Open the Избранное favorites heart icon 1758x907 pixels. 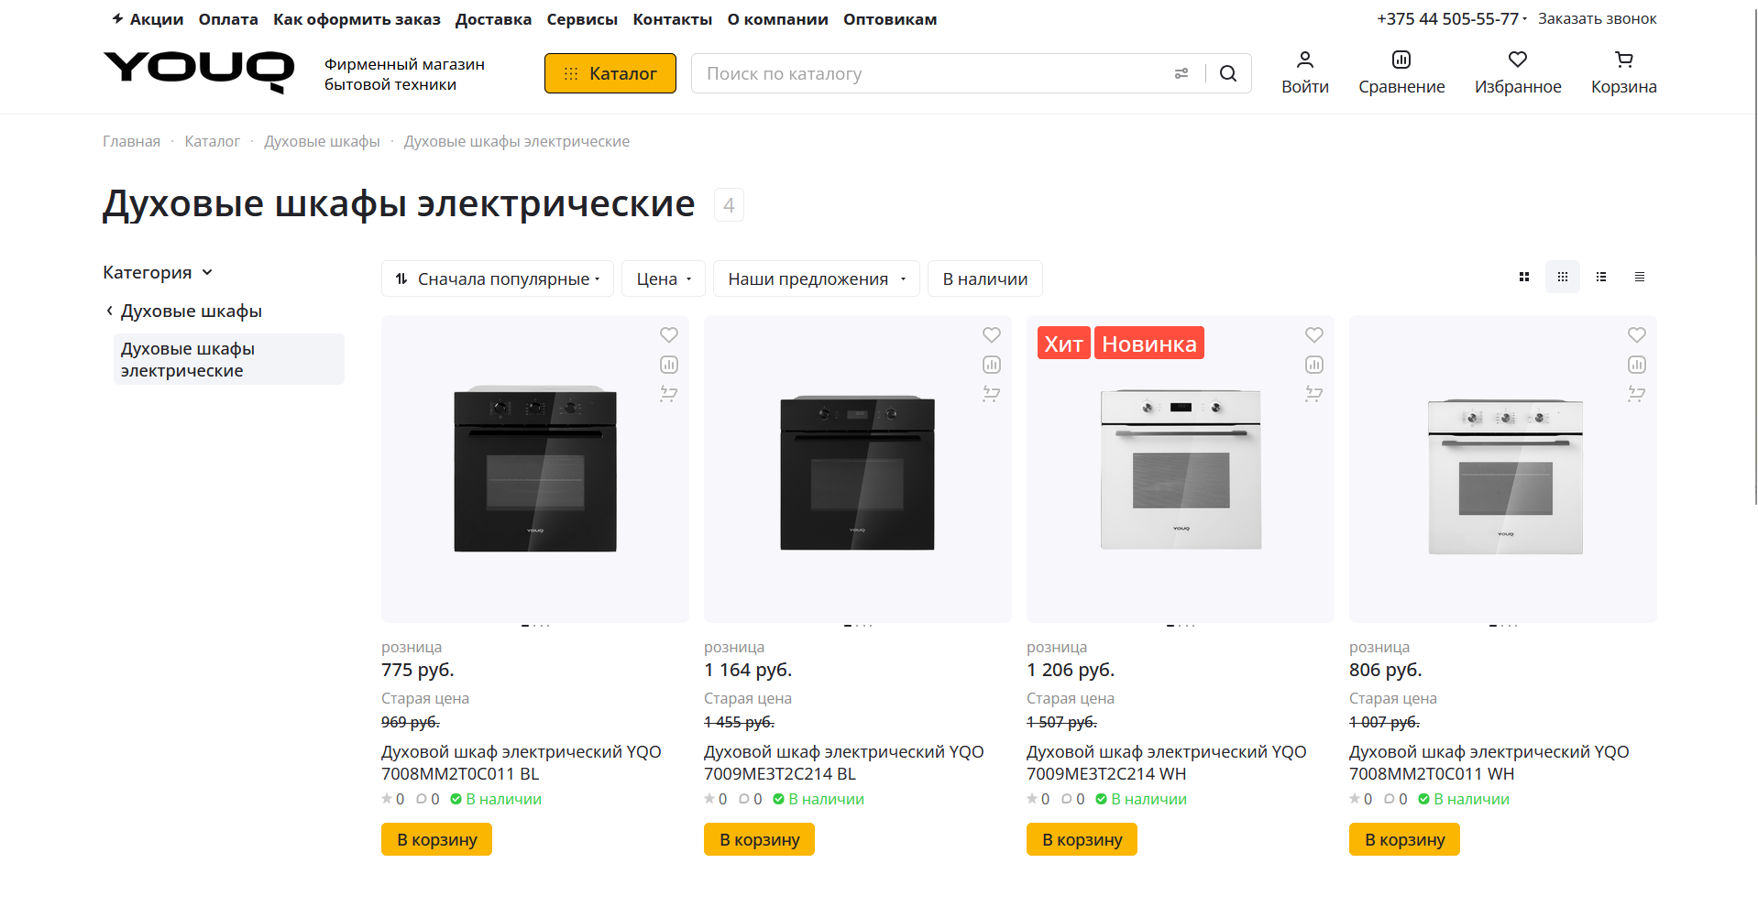(x=1517, y=60)
